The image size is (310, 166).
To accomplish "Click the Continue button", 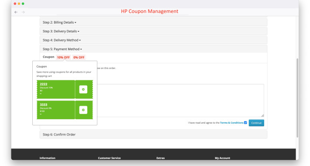I will (256, 123).
